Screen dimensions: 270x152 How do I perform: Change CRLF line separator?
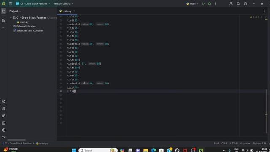click(224, 144)
